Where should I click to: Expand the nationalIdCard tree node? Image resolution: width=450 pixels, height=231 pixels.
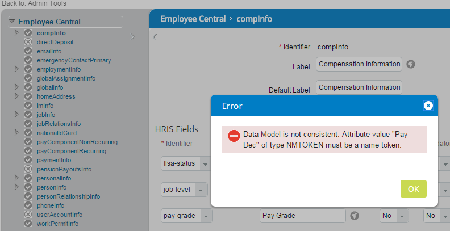[16, 133]
